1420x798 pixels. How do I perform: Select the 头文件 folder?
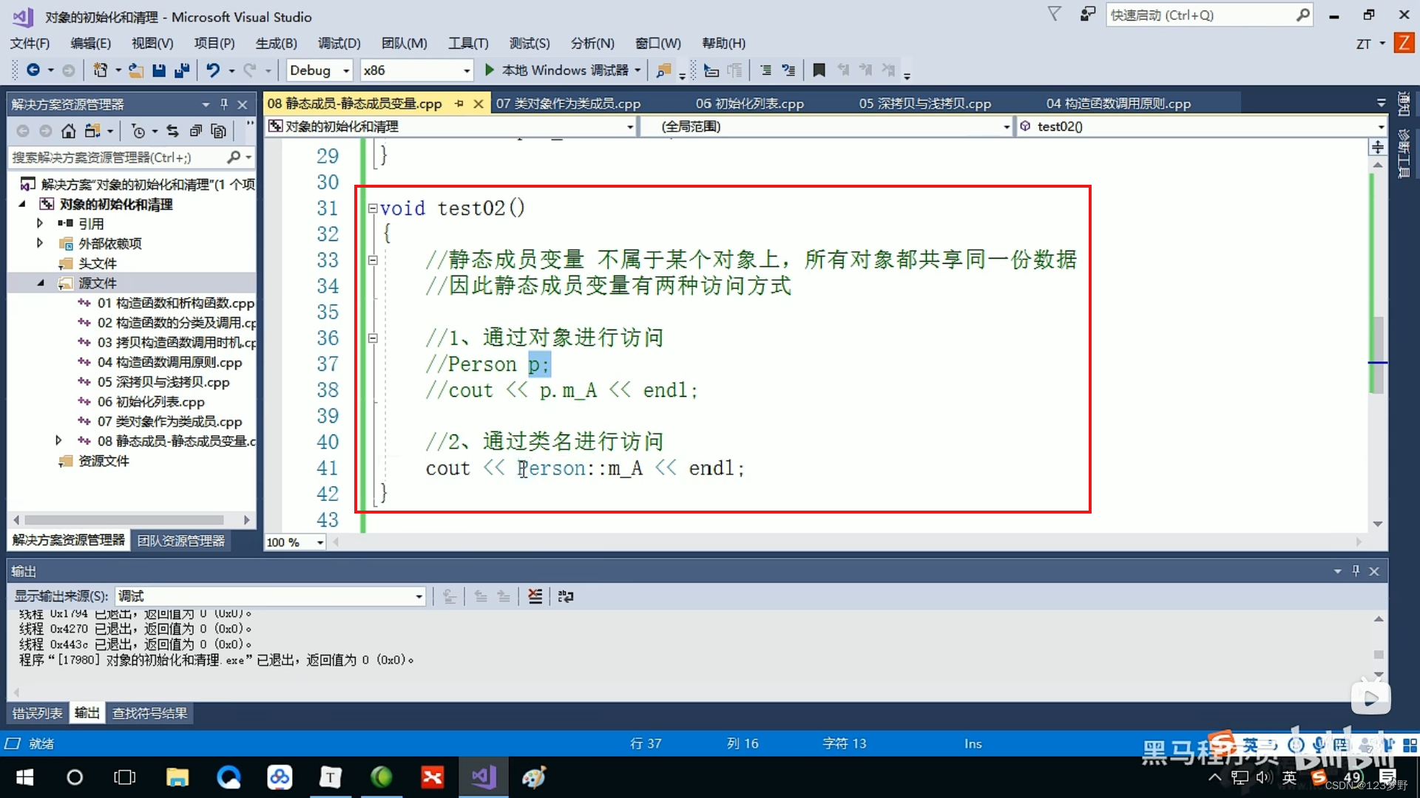(98, 263)
